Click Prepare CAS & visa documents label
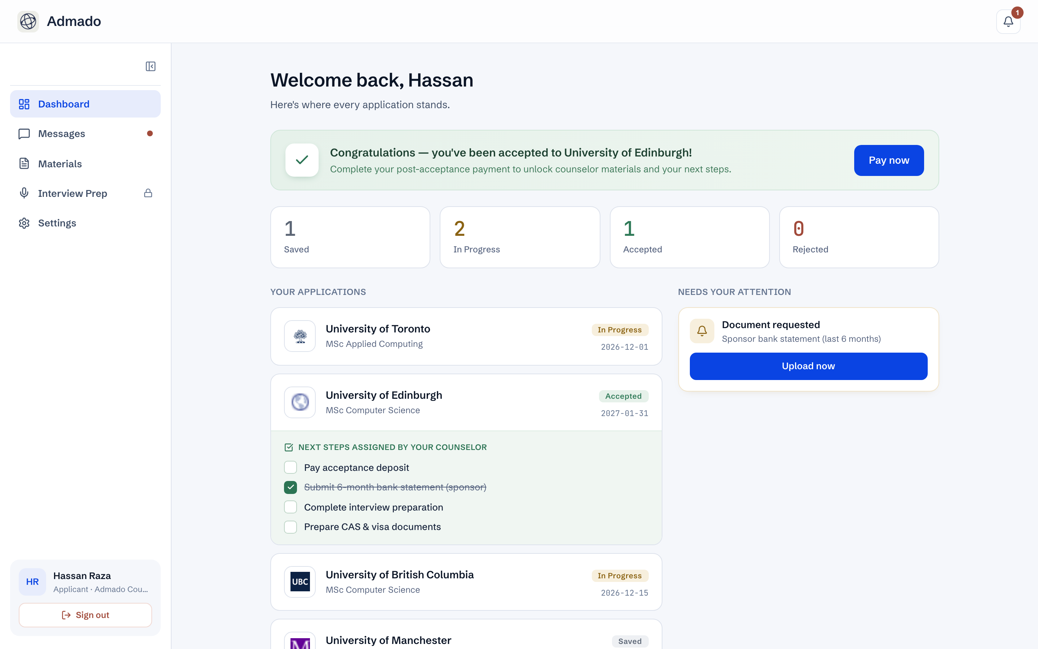 372,527
